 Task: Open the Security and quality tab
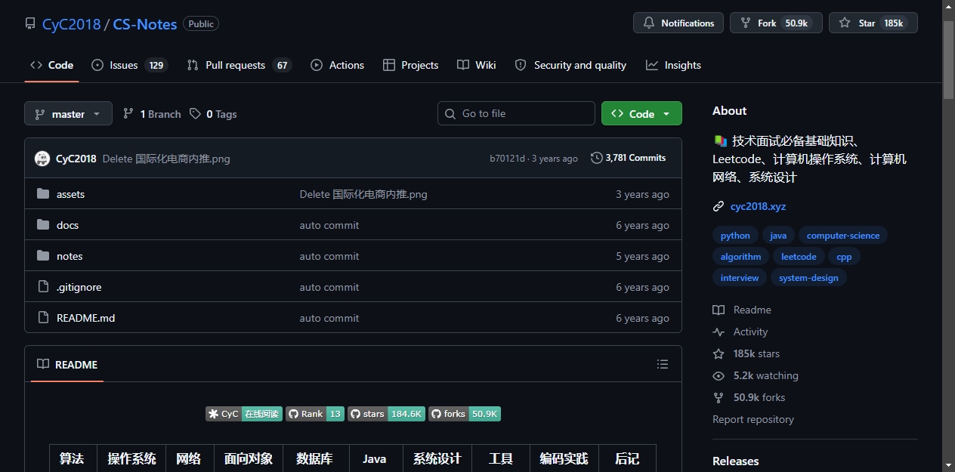coord(570,65)
